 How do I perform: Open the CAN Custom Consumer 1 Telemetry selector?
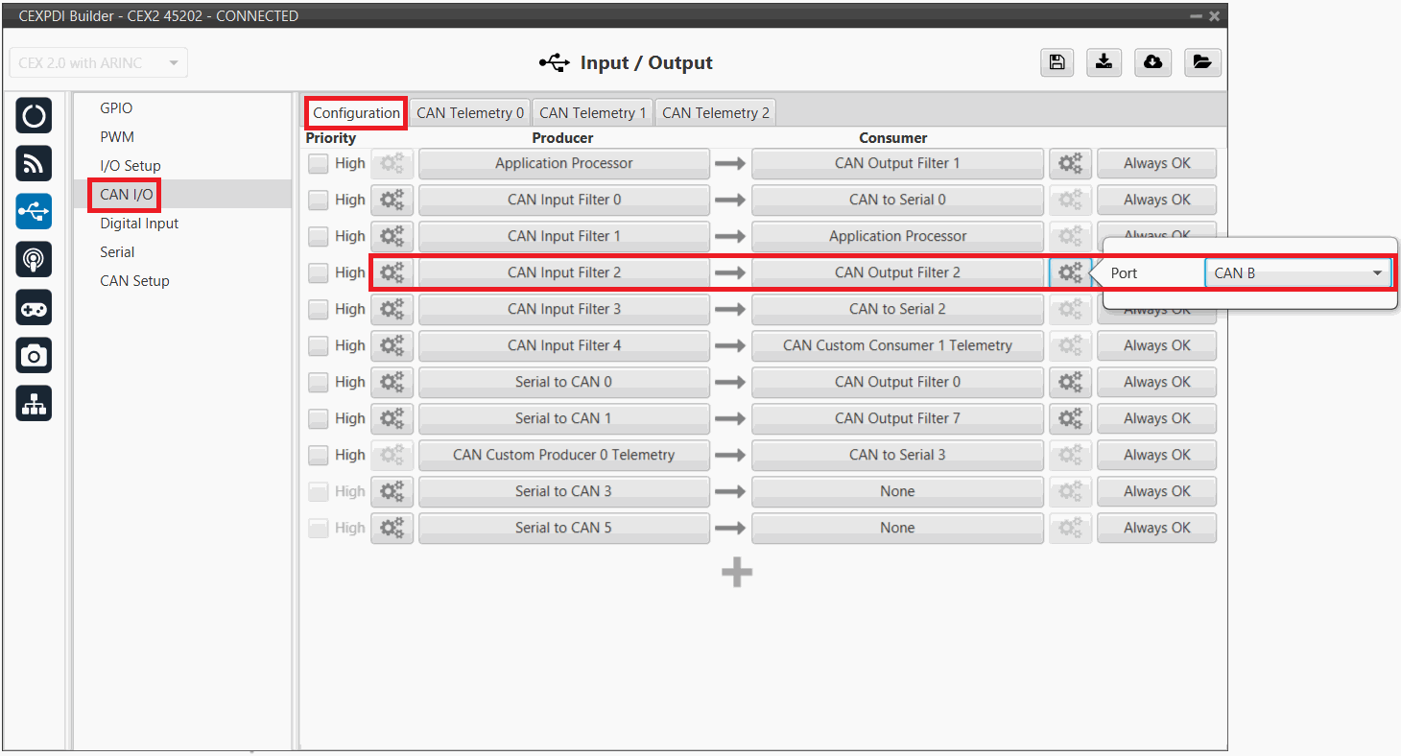point(897,346)
